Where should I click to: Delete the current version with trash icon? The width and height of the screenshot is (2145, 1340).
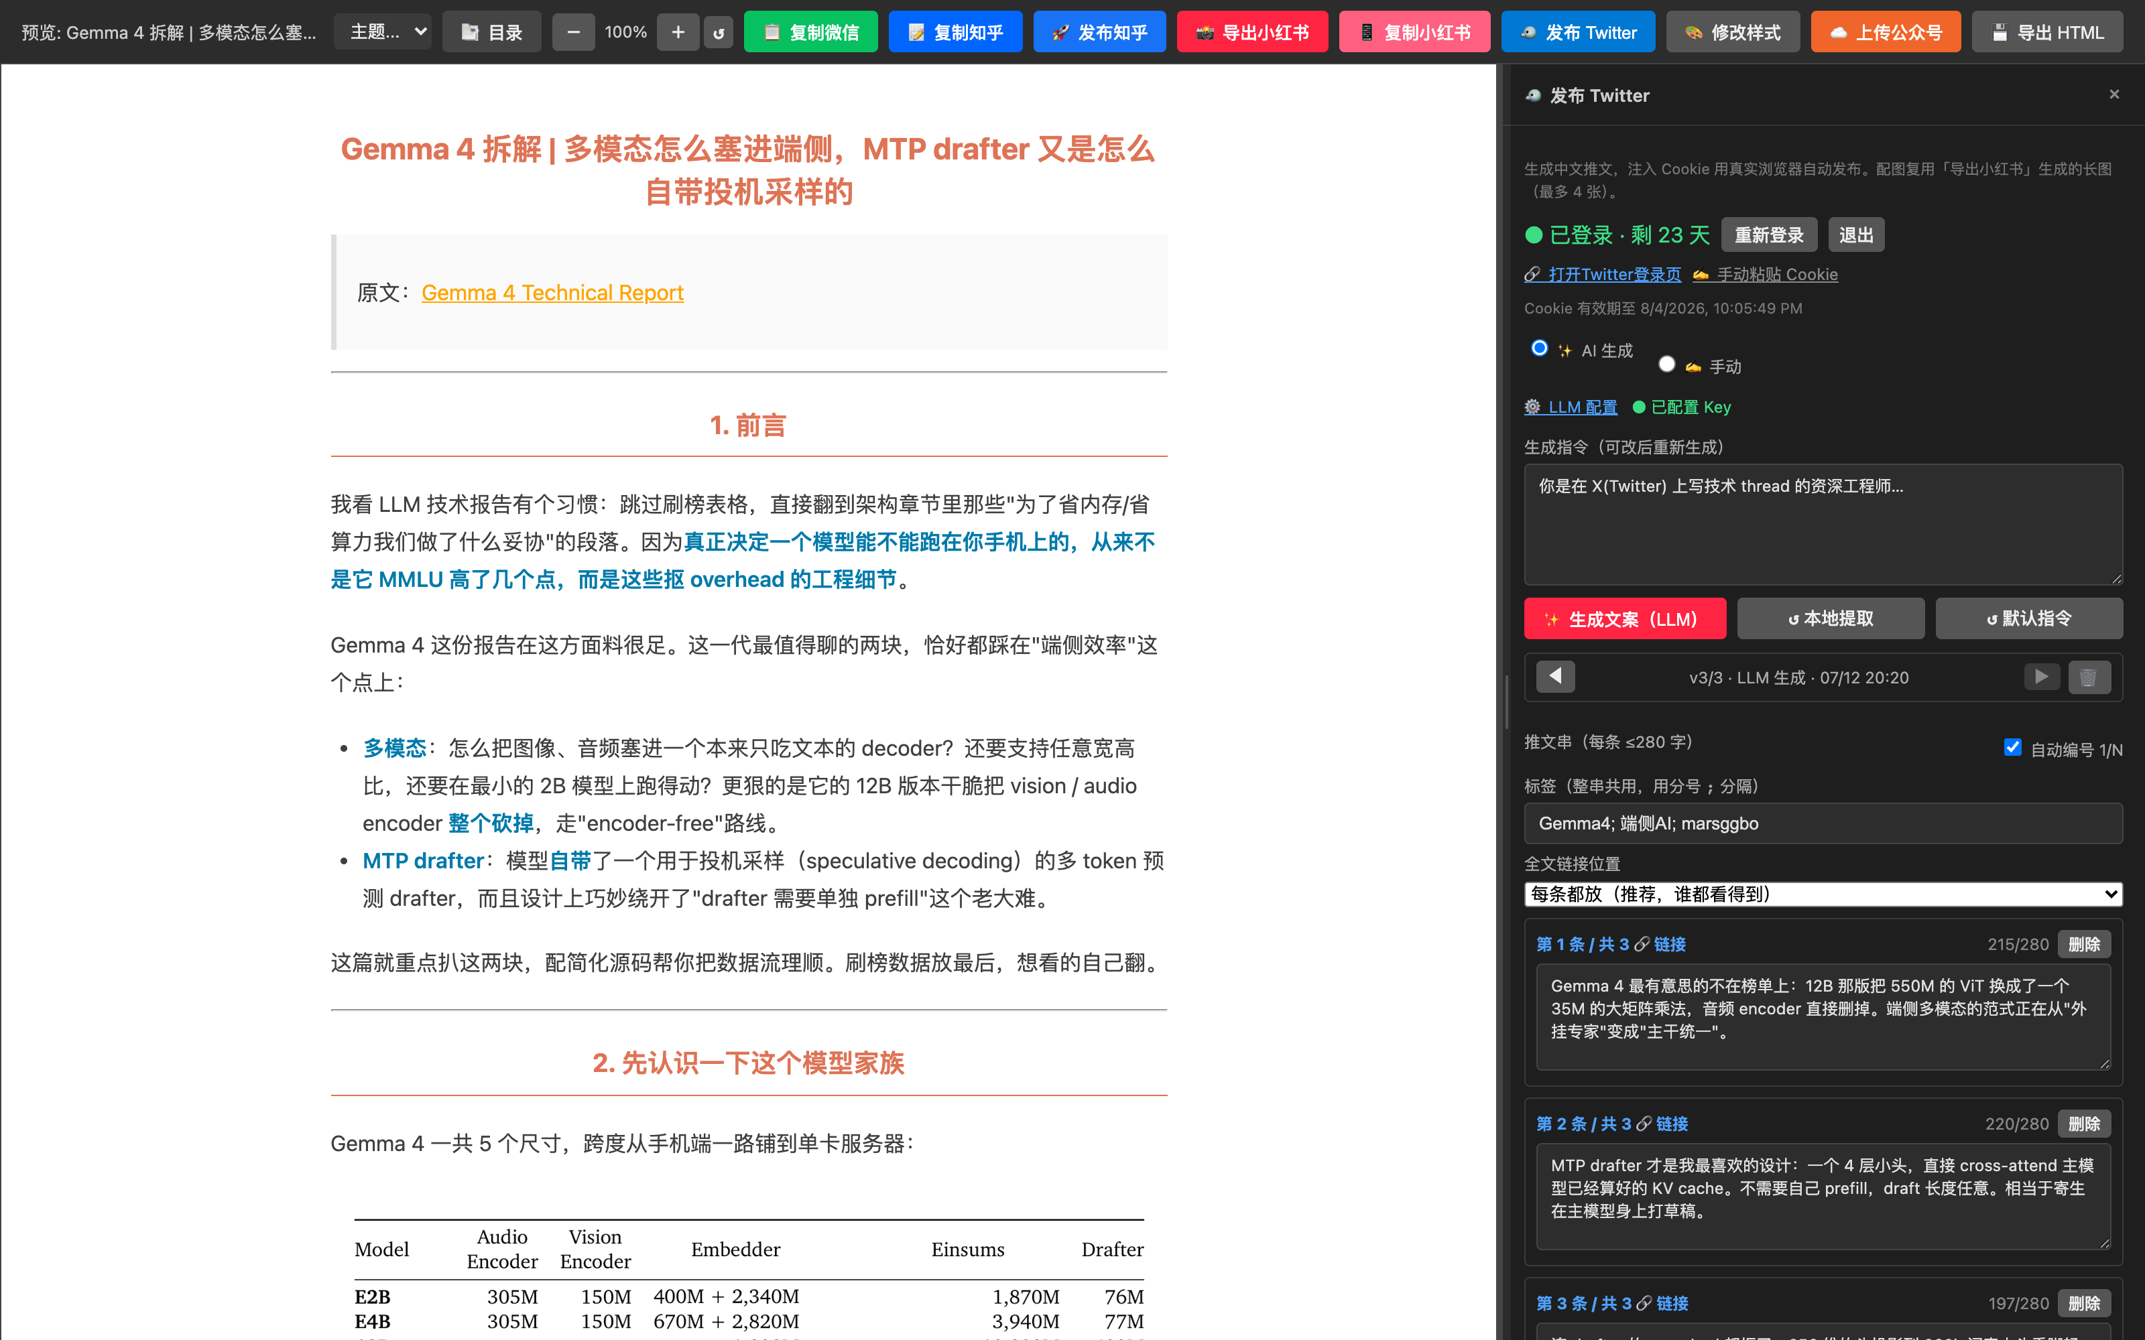tap(2089, 677)
